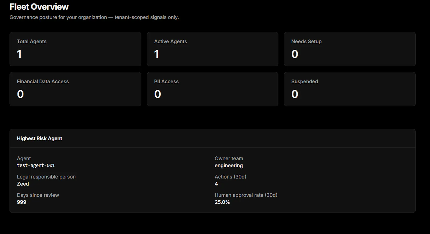Click the Financial Data Access count 0
This screenshot has width=430, height=234.
[20, 94]
